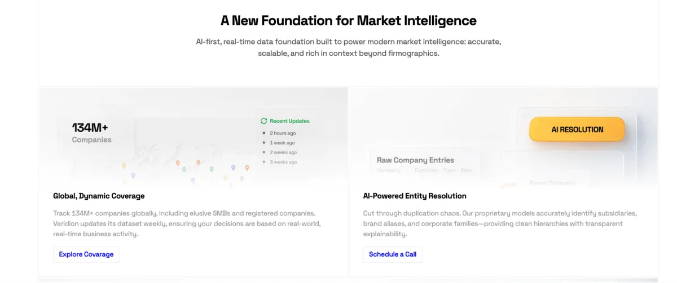677x283 pixels.
Task: Select the leftmost yellow map pin
Action: [x=124, y=166]
